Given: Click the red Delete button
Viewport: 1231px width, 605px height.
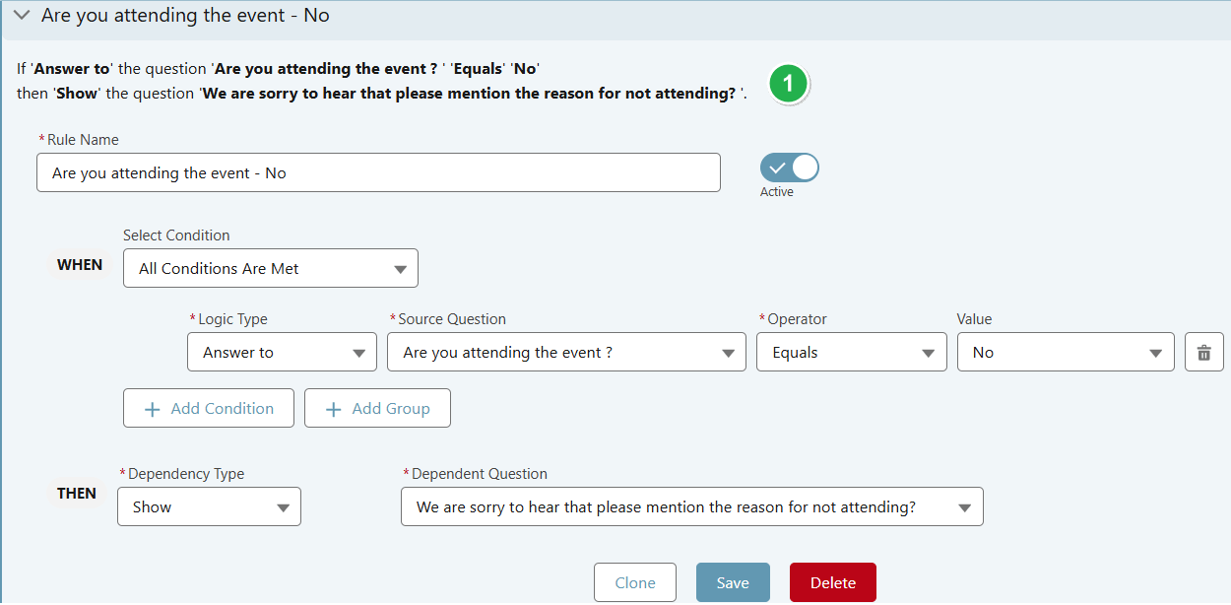Looking at the screenshot, I should 833,582.
